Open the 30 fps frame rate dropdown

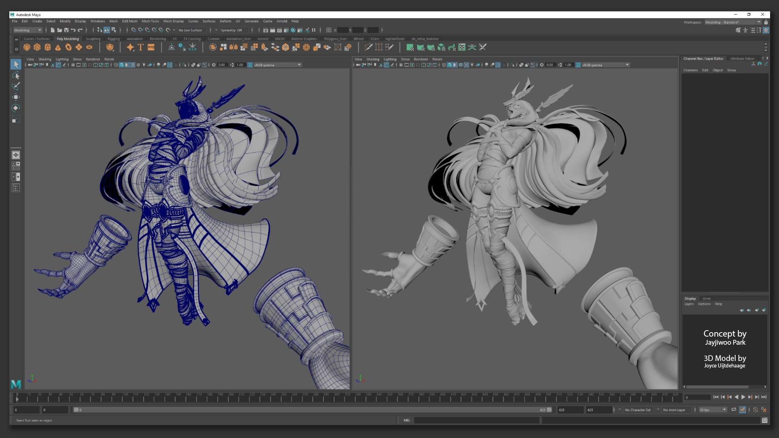[712, 410]
